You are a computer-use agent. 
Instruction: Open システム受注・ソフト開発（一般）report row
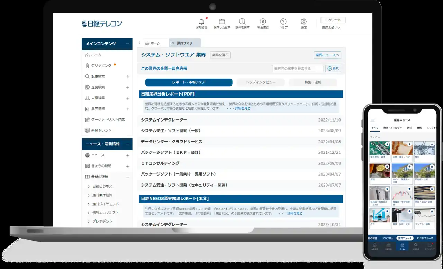[x=241, y=131]
